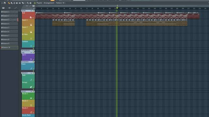Mute the Hi-Hats track
Screen dimensions: 209x117
click(x=33, y=39)
